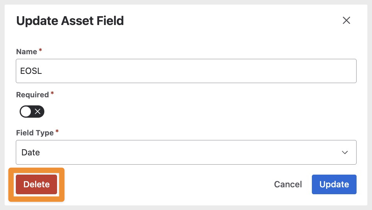Image resolution: width=372 pixels, height=210 pixels.
Task: Select the "Date" value in Field Type
Action: coord(31,152)
